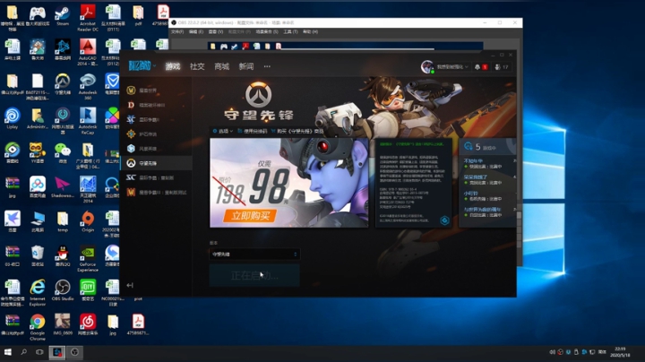This screenshot has height=362, width=645.
Task: Select StarCraft II in the game sidebar
Action: pos(156,119)
